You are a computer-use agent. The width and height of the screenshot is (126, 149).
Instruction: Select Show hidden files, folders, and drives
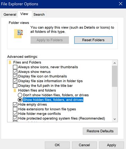[20, 100]
